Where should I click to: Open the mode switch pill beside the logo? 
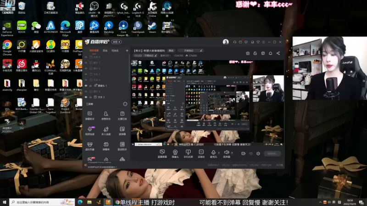(x=117, y=42)
